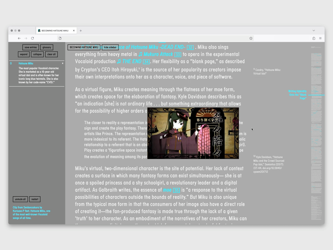333x250 pixels.
Task: Toggle unmute all audio
Action: point(20,199)
